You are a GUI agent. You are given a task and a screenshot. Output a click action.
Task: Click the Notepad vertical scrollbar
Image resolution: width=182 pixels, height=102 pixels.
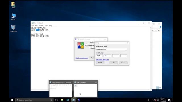click(x=150, y=58)
